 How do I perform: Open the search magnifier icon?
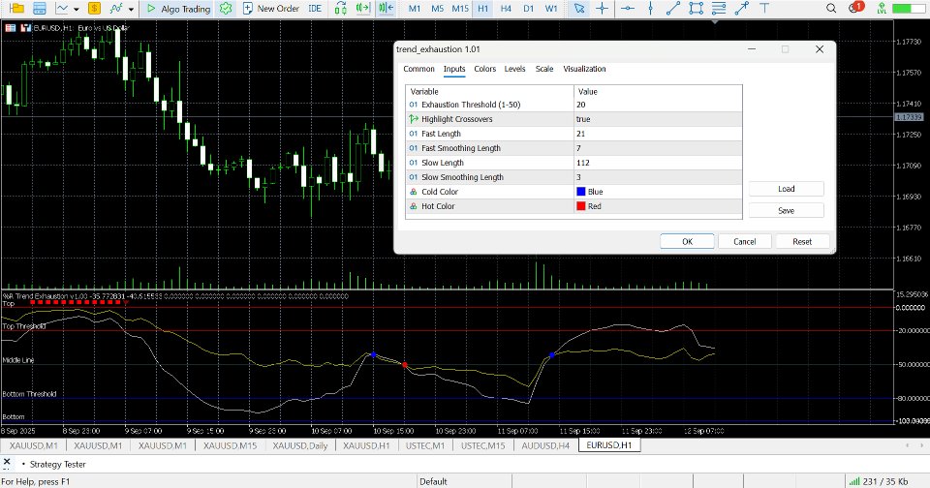(833, 9)
